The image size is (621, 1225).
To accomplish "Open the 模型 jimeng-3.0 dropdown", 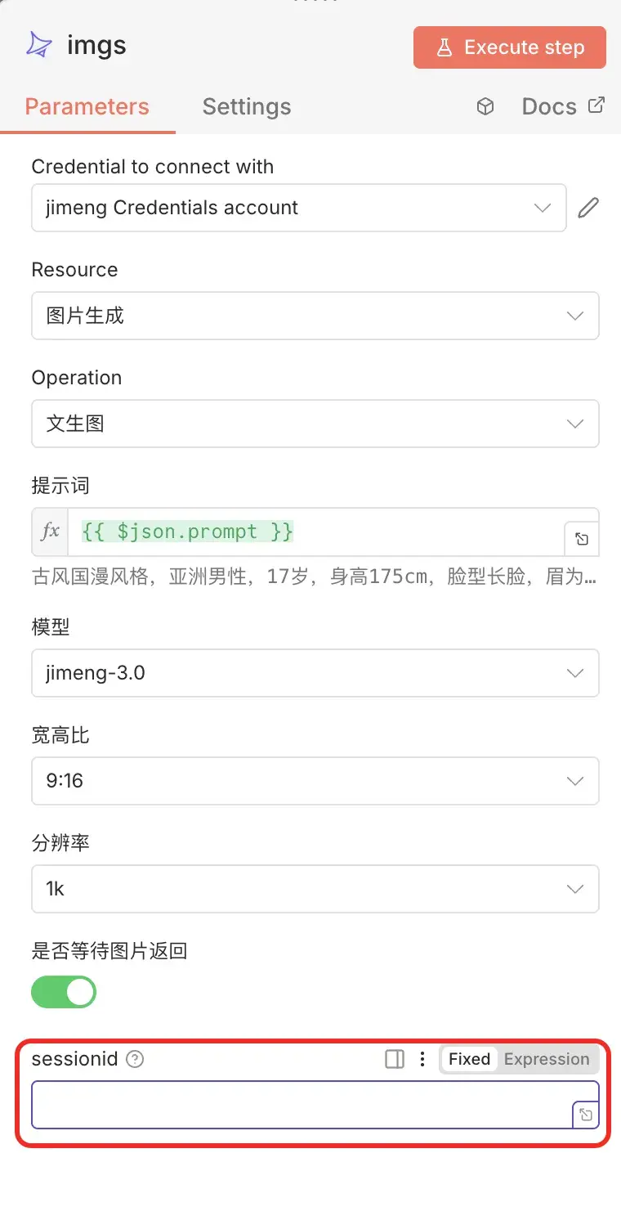I will pos(315,673).
